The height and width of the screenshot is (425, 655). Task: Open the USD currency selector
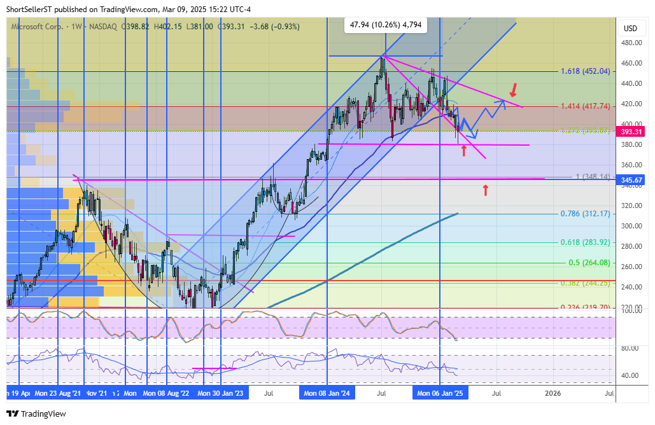tap(630, 29)
